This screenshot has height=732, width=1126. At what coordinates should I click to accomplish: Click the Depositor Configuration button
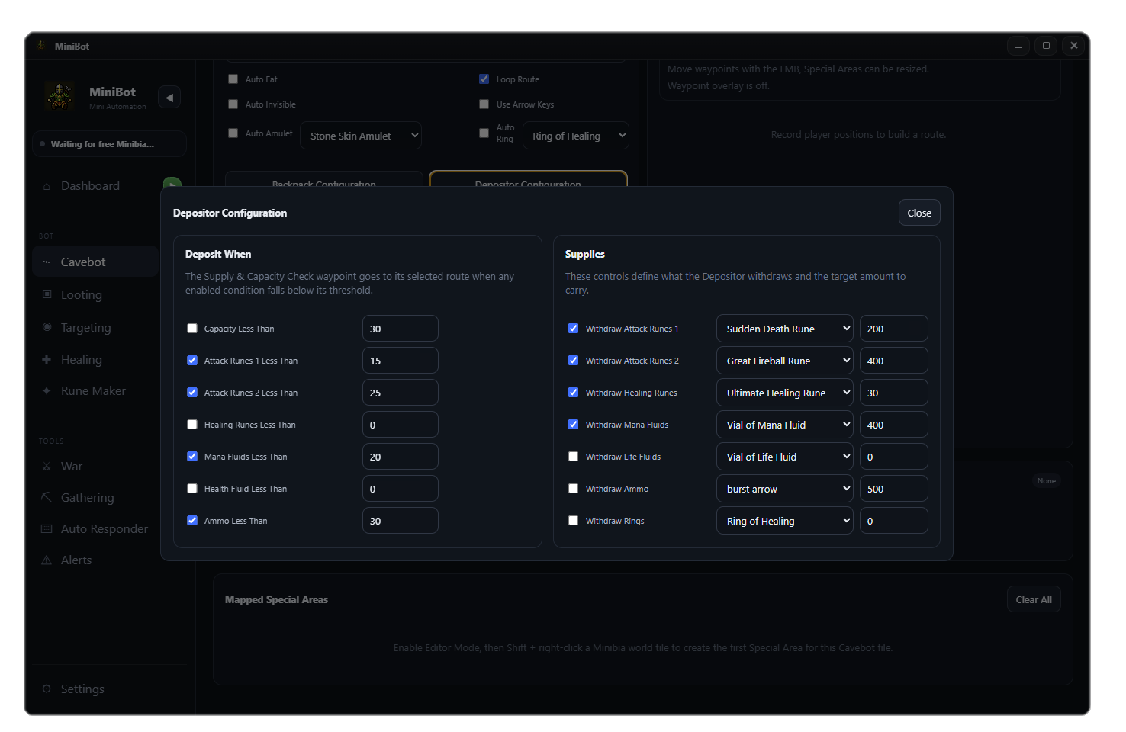[528, 180]
